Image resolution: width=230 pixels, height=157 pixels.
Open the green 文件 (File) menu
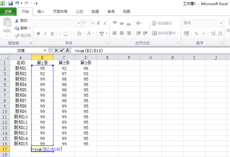[x=8, y=11]
